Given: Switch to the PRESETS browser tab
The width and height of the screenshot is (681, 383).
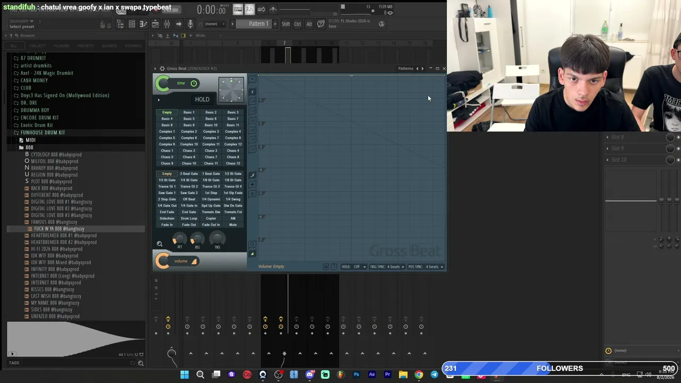Looking at the screenshot, I should point(86,46).
